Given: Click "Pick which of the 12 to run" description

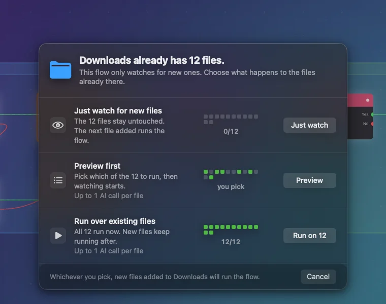Looking at the screenshot, I should click(126, 181).
